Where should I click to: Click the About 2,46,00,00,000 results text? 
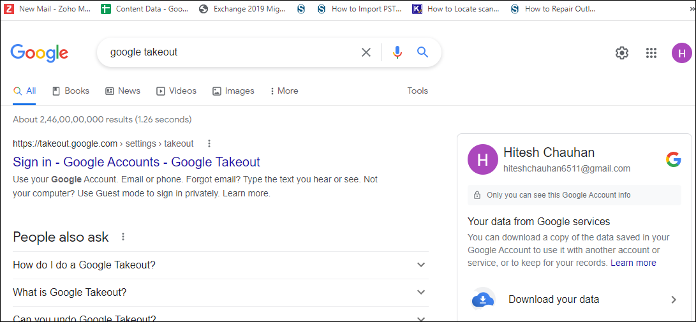[102, 119]
